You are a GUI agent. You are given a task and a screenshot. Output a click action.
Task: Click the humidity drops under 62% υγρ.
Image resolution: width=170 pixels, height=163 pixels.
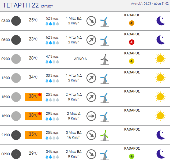[x=52, y=43]
